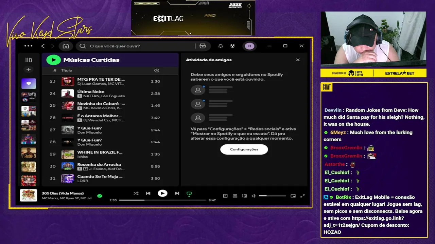Image resolution: width=435 pixels, height=244 pixels.
Task: Click the Última Noite album thumbnail
Action: click(68, 94)
